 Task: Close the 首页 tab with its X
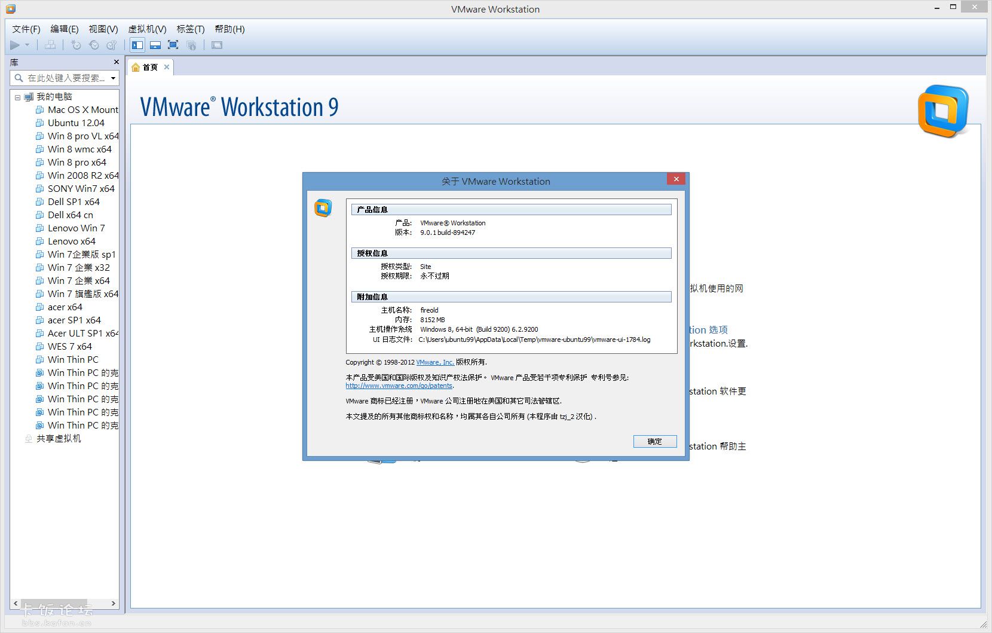tap(167, 67)
